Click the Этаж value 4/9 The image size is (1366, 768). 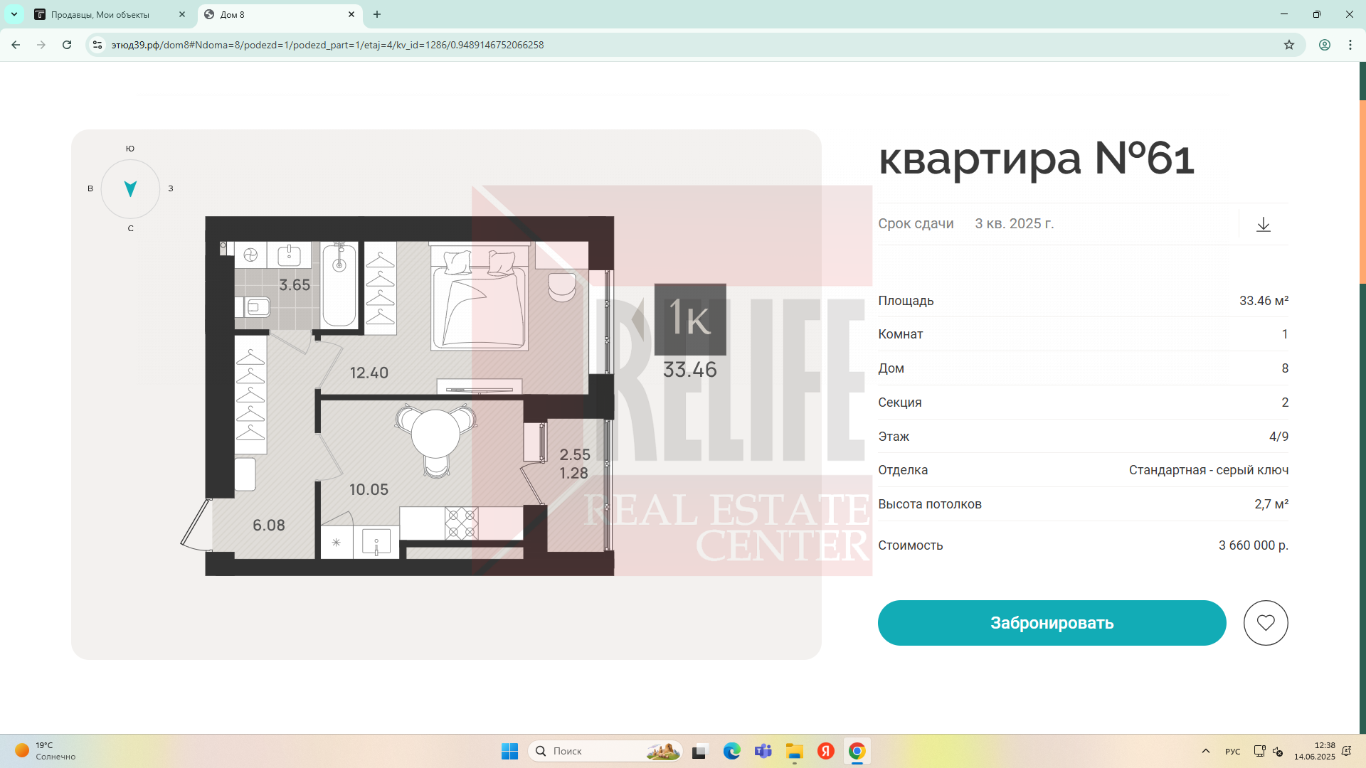click(1278, 437)
